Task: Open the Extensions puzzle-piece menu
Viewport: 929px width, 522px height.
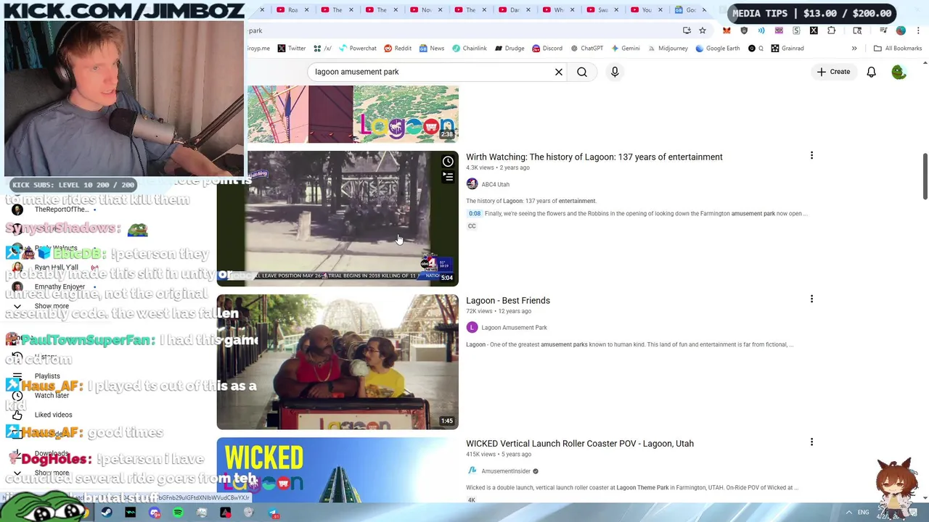Action: pyautogui.click(x=831, y=30)
